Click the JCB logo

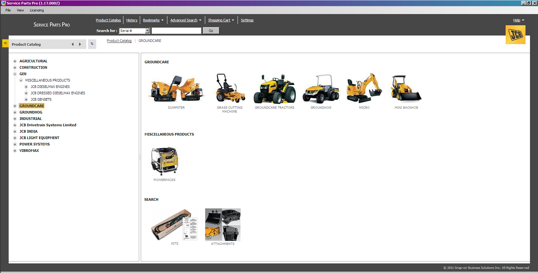[515, 35]
